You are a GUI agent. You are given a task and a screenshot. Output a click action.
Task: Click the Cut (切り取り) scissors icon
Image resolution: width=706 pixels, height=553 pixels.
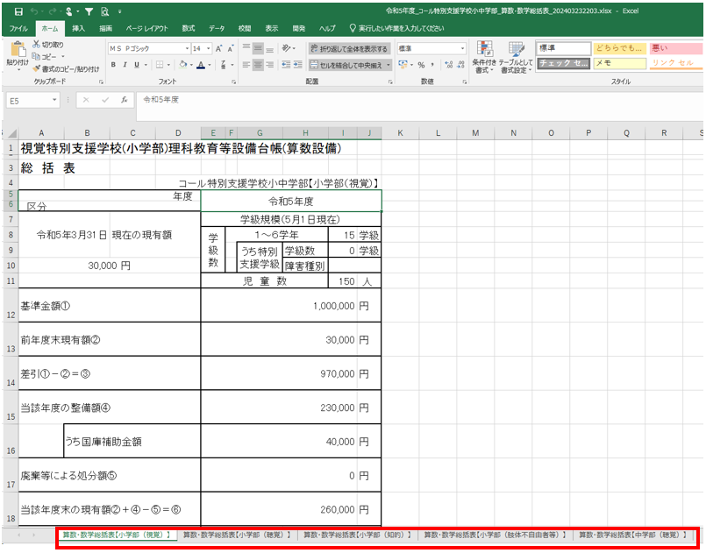36,45
